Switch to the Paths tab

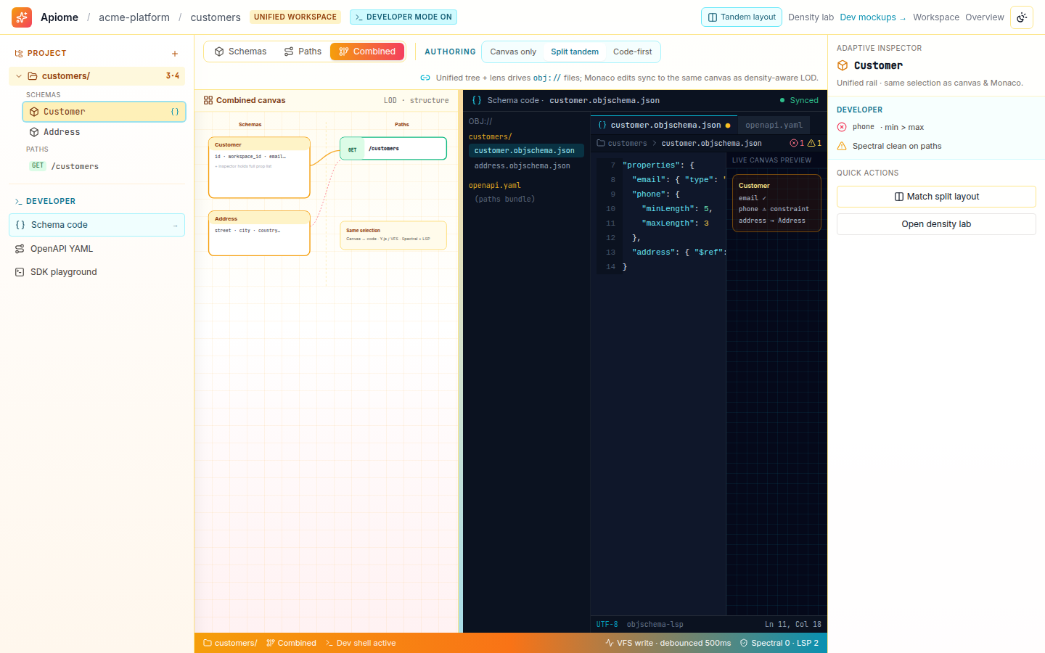(303, 52)
